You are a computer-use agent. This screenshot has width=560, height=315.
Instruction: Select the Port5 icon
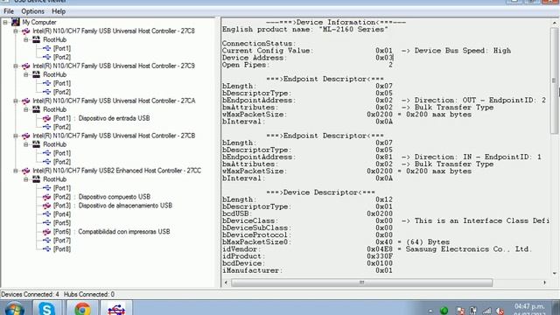46,223
